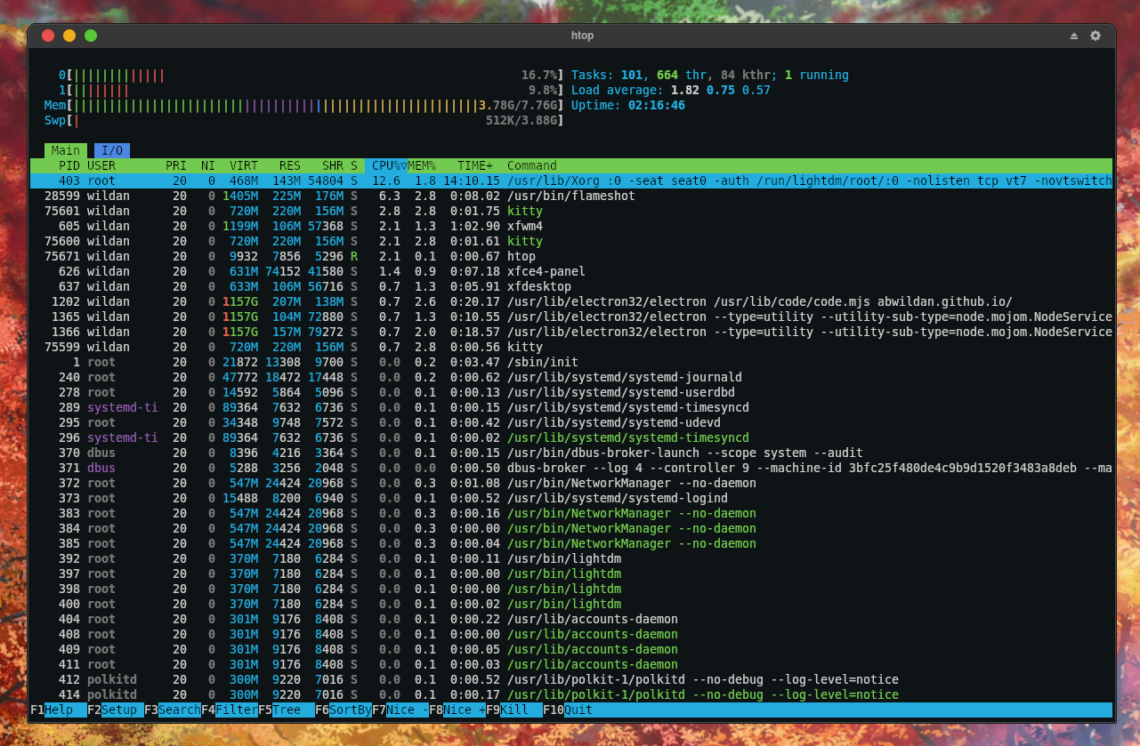
Task: Click the VIRT column header
Action: (244, 165)
